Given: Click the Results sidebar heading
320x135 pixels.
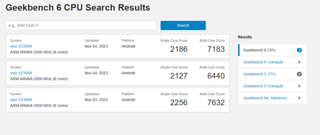Looking at the screenshot, I should click(245, 37).
